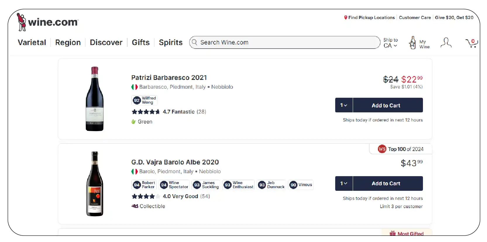The width and height of the screenshot is (487, 242).
Task: Open quantity dropdown for Patrizi Barbaresco
Action: click(x=344, y=105)
